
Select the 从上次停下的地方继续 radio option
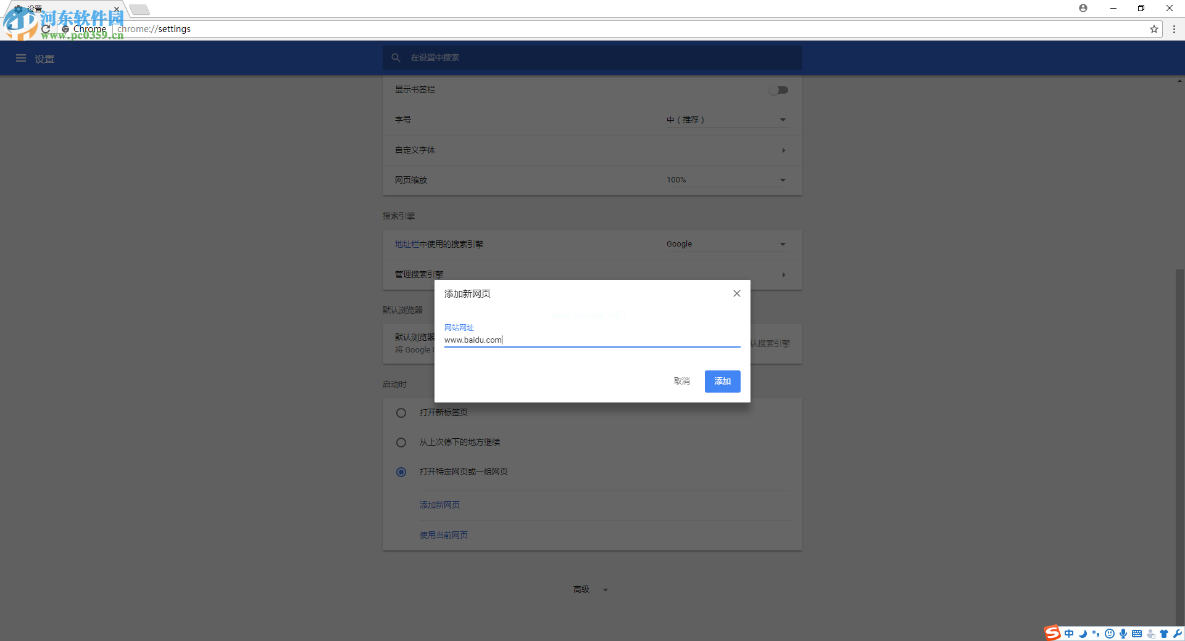coord(401,443)
